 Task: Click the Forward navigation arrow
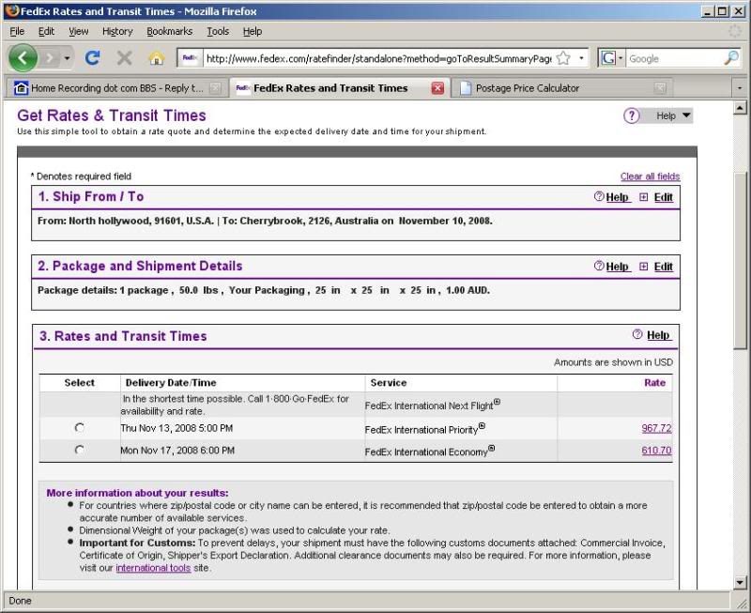[x=50, y=58]
